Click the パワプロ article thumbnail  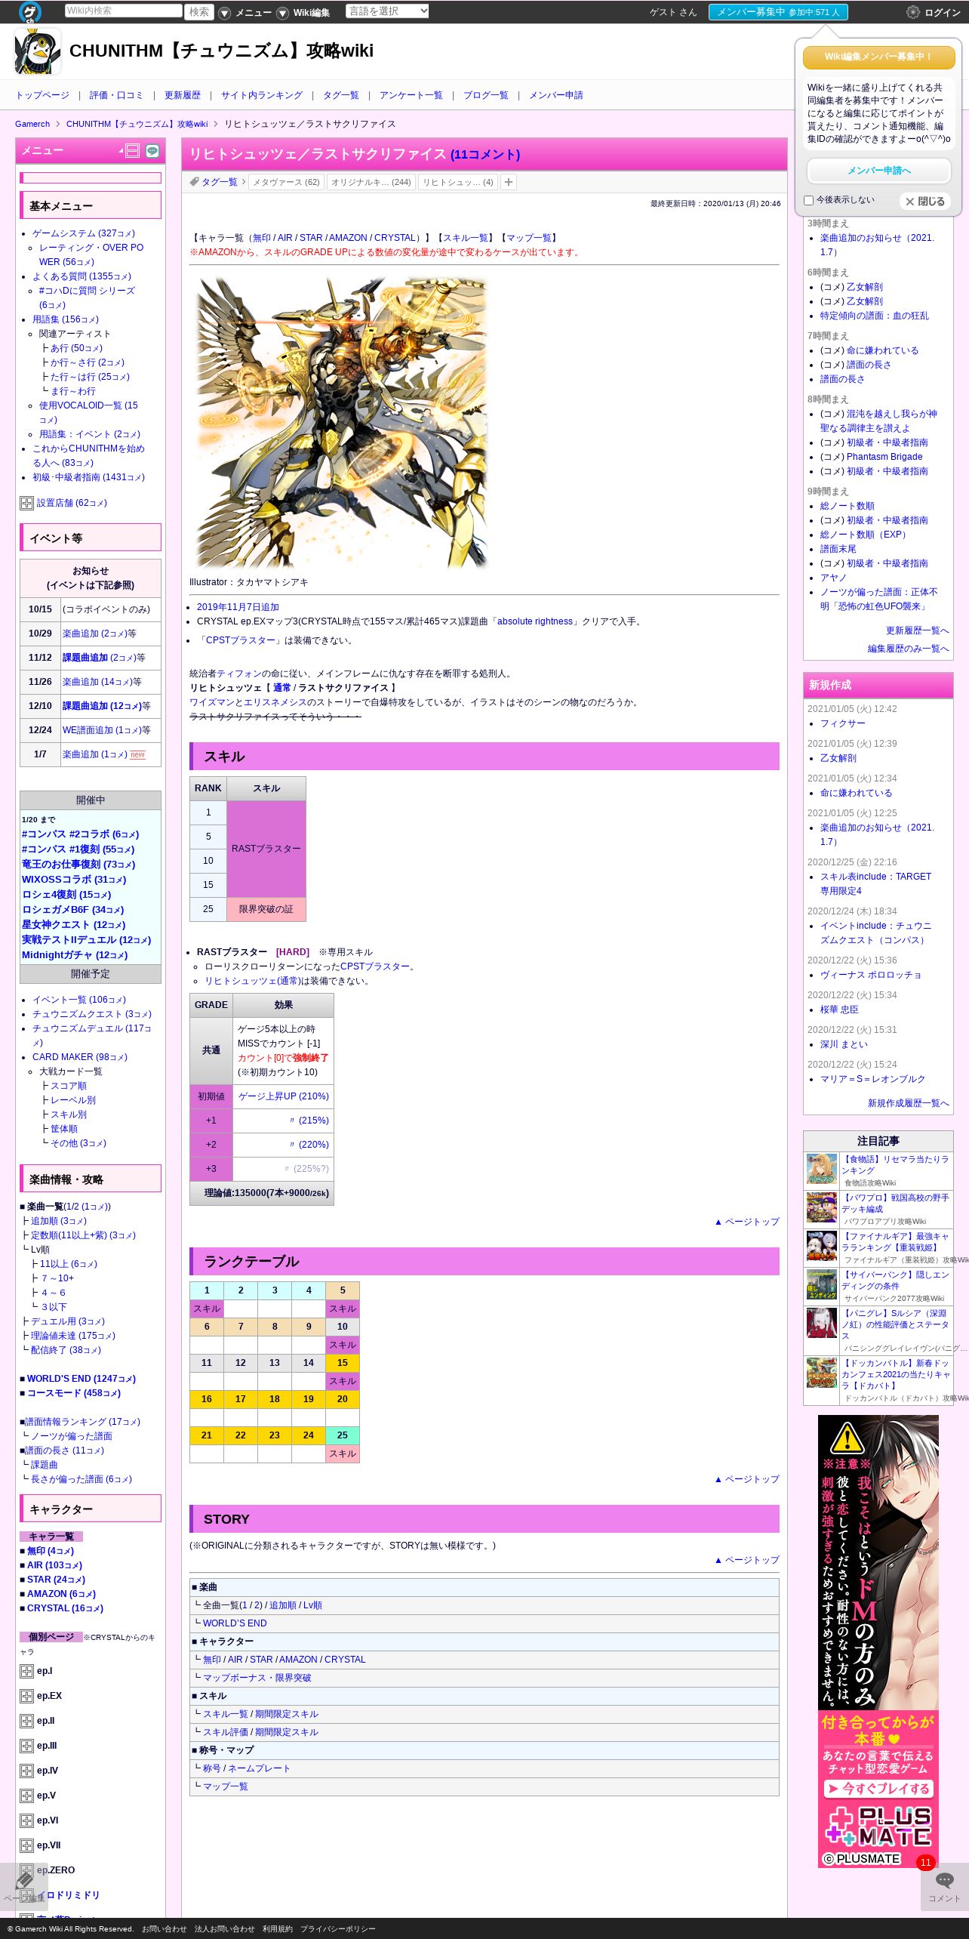[822, 1207]
